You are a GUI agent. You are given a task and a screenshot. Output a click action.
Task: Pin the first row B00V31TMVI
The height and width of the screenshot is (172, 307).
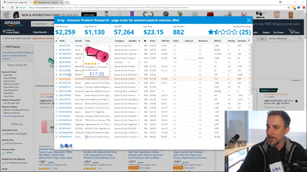tap(249, 46)
